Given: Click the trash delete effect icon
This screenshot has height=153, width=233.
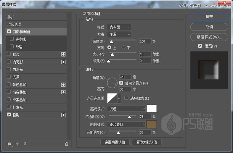Looking at the screenshot, I should [x=67, y=144].
